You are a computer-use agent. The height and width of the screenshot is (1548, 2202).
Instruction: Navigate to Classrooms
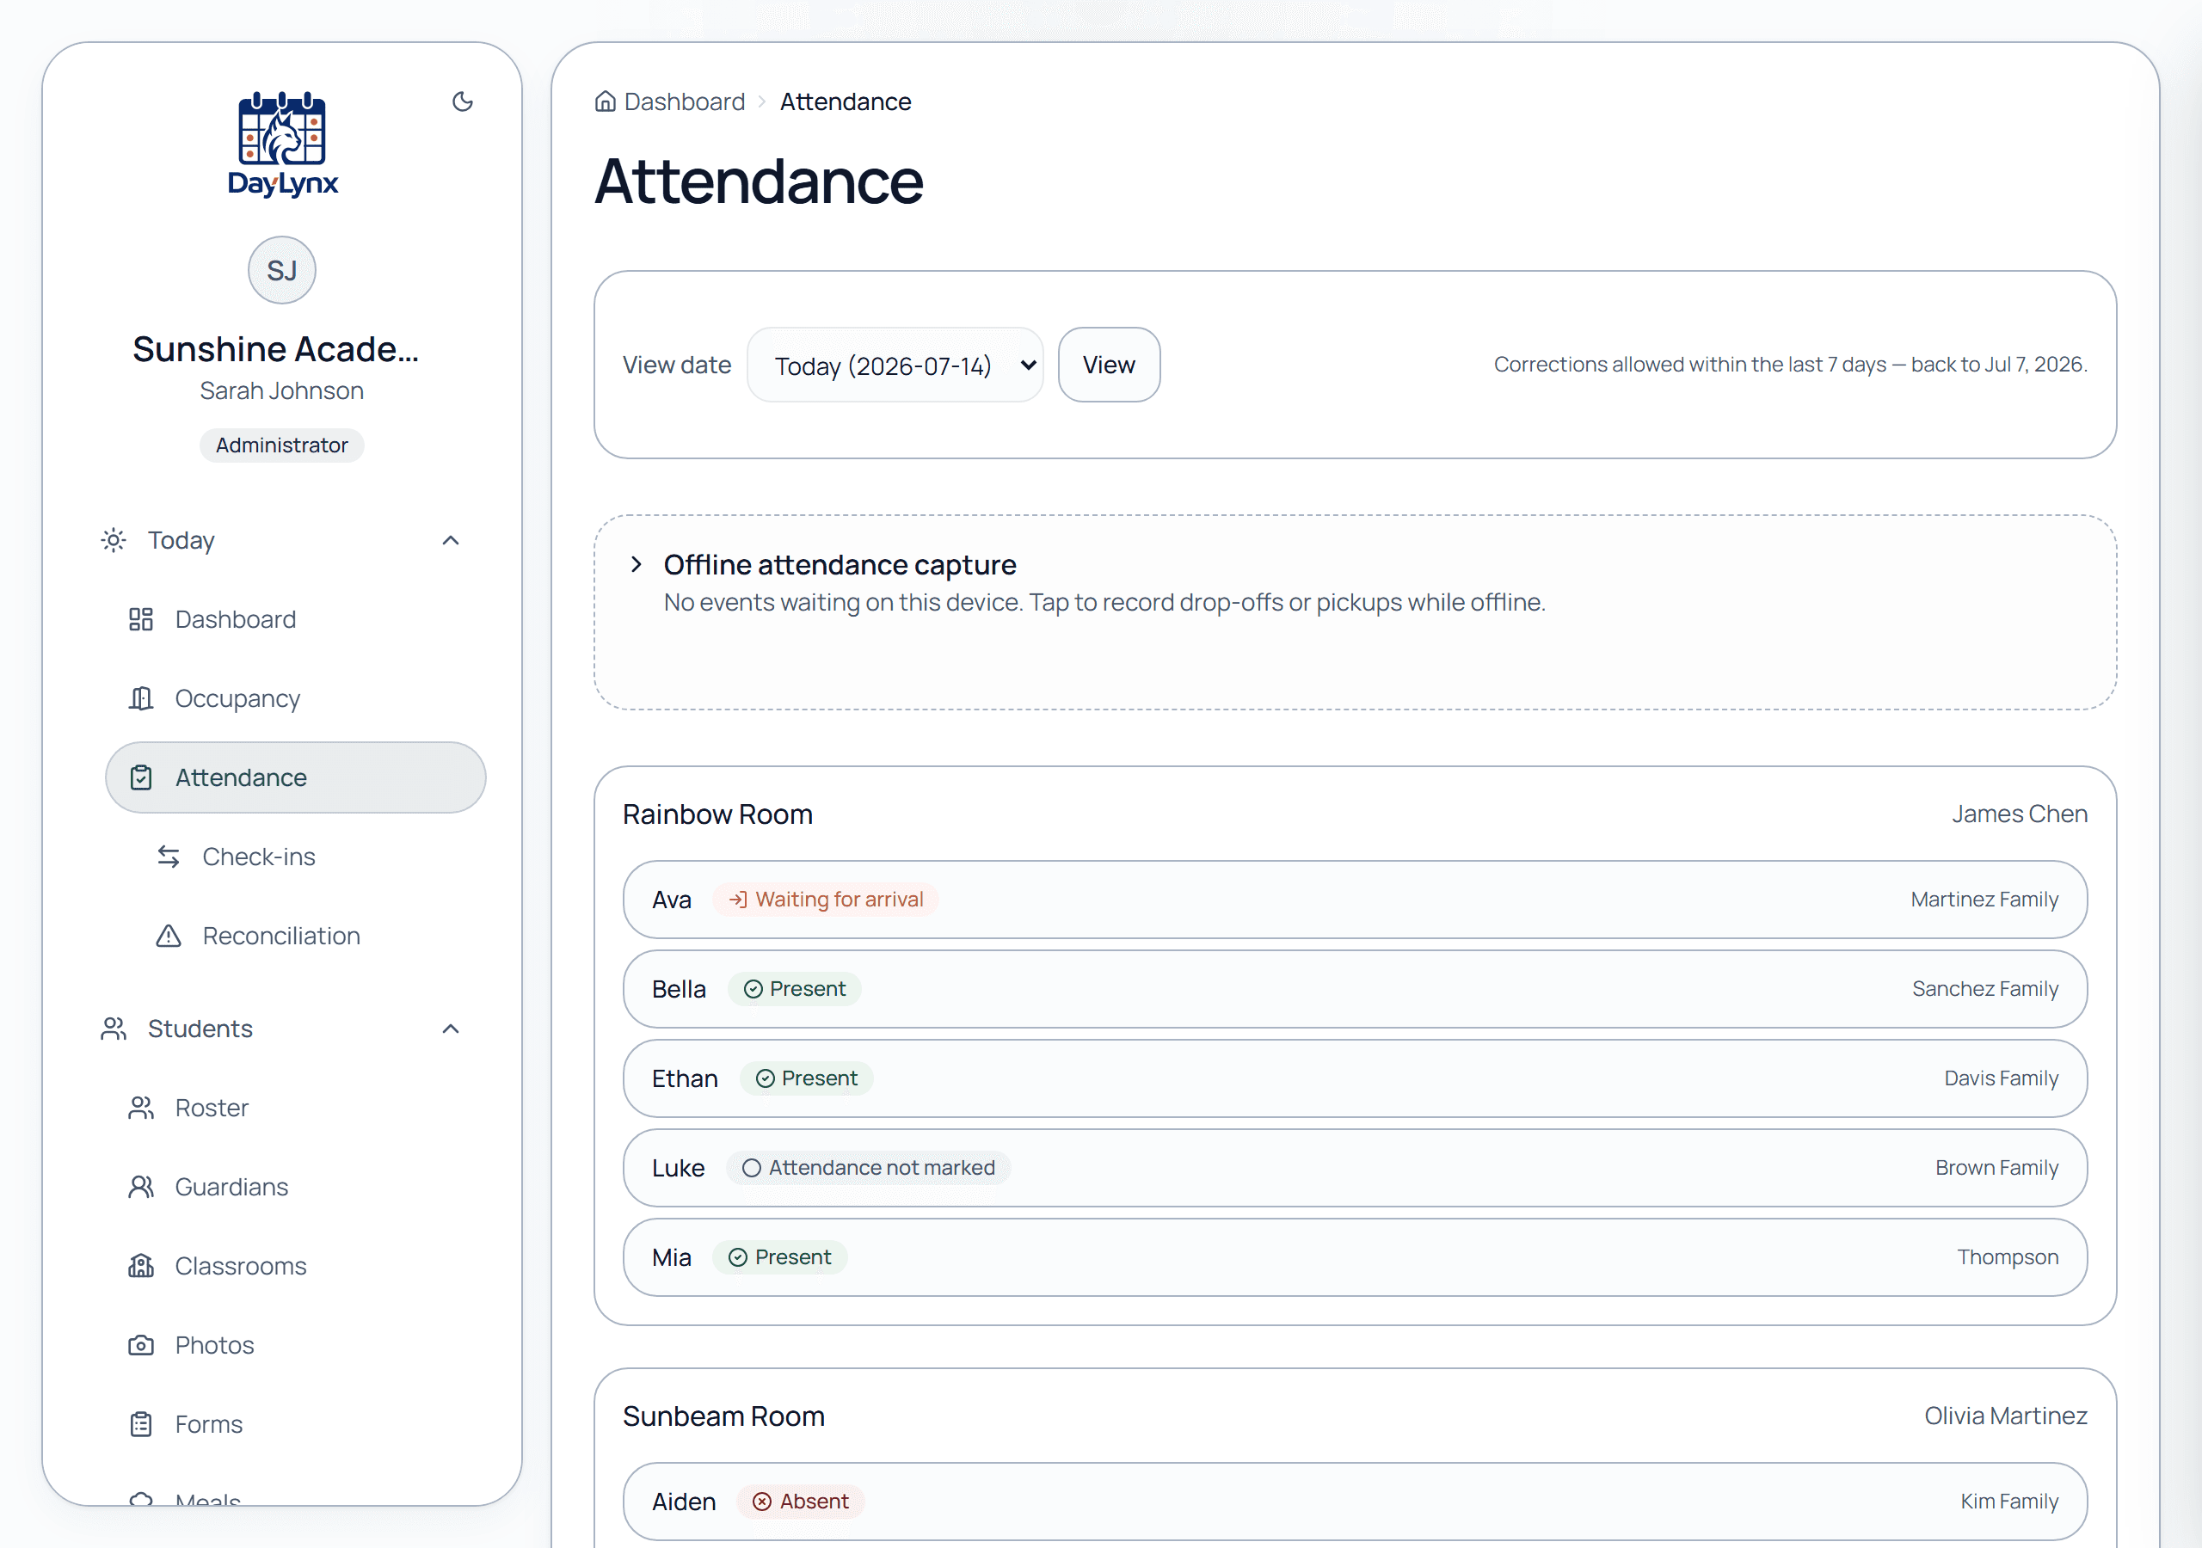tap(295, 1266)
